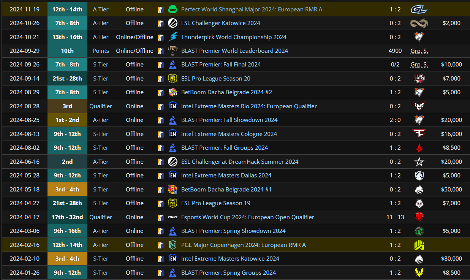Click the EWC icon beside Esports World Cup qualifier
The width and height of the screenshot is (470, 280).
[172, 217]
